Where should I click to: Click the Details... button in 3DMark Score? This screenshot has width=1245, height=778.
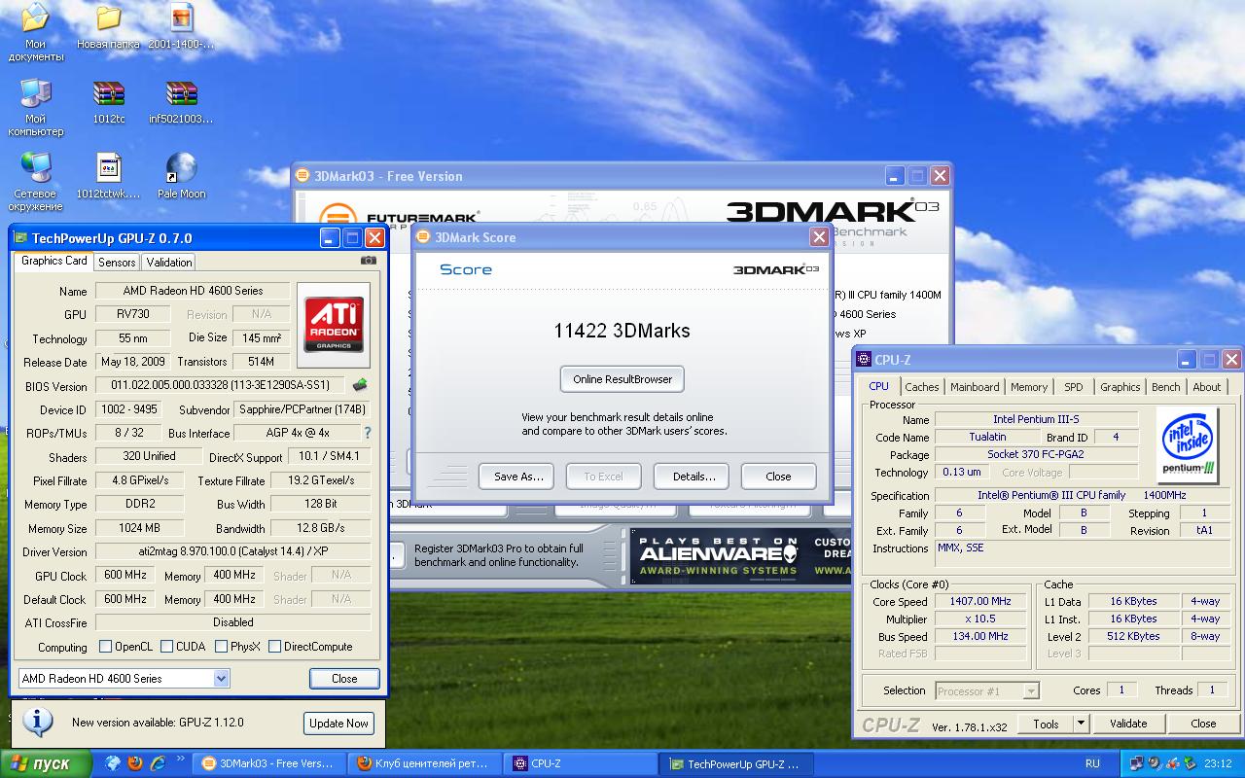click(692, 477)
